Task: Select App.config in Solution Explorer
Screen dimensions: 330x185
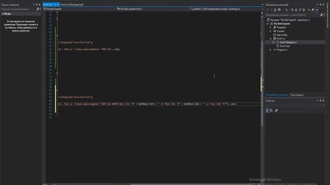Action: pos(282,35)
